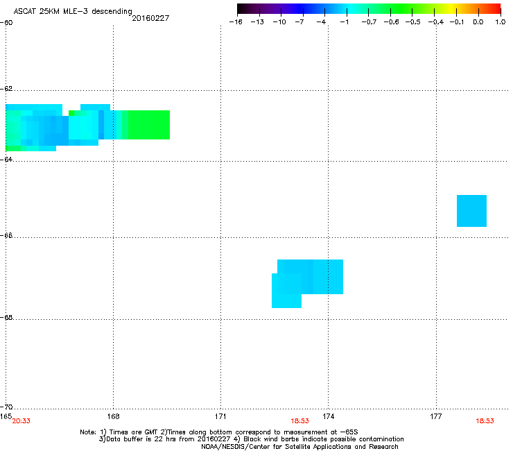Image resolution: width=513 pixels, height=451 pixels.
Task: Click the colorbar label -0.4
Action: [x=436, y=22]
